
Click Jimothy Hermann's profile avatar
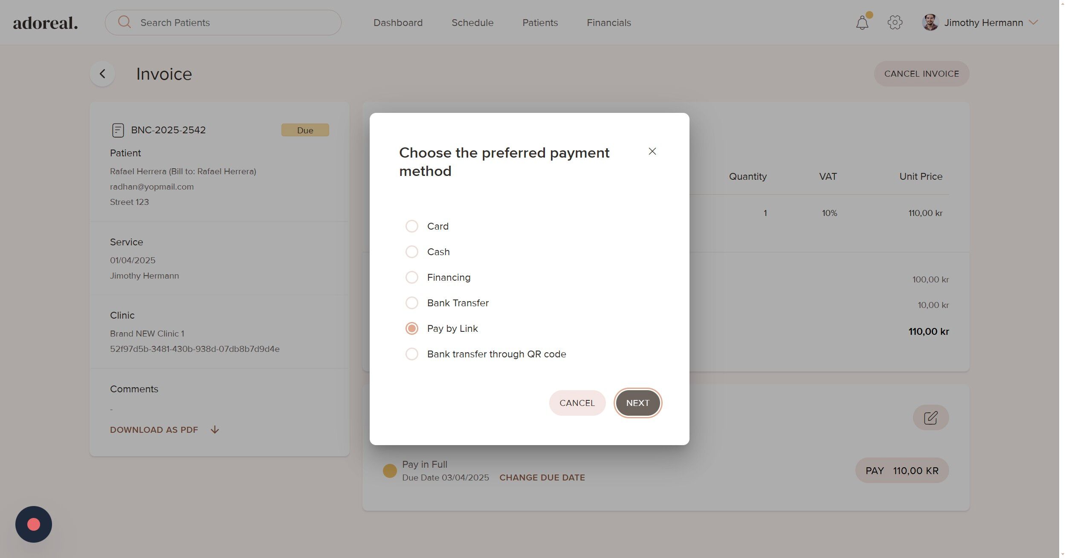[x=930, y=23]
